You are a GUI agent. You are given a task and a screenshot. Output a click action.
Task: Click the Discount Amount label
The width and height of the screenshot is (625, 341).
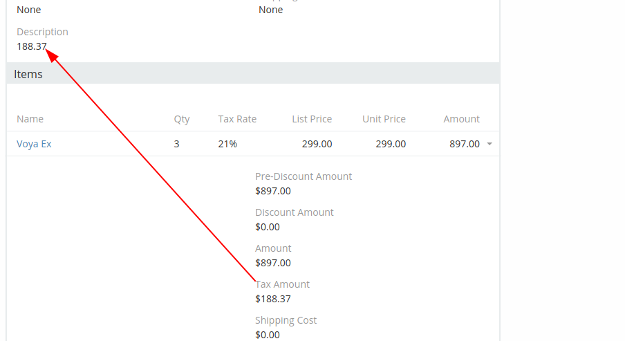tap(295, 212)
